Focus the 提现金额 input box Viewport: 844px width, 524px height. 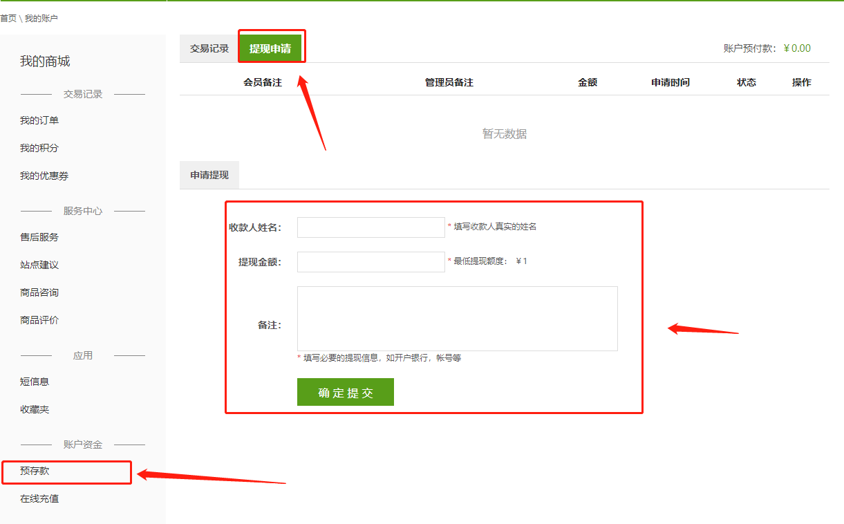pos(371,262)
